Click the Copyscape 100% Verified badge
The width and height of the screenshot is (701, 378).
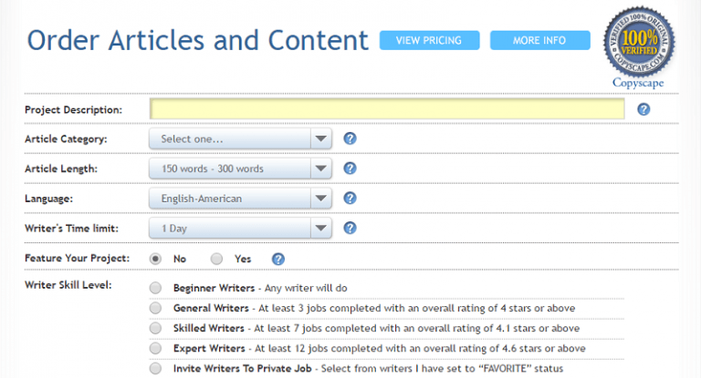639,42
